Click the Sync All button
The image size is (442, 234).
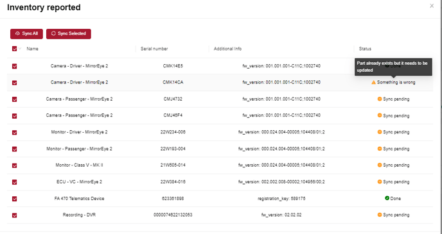pos(26,34)
